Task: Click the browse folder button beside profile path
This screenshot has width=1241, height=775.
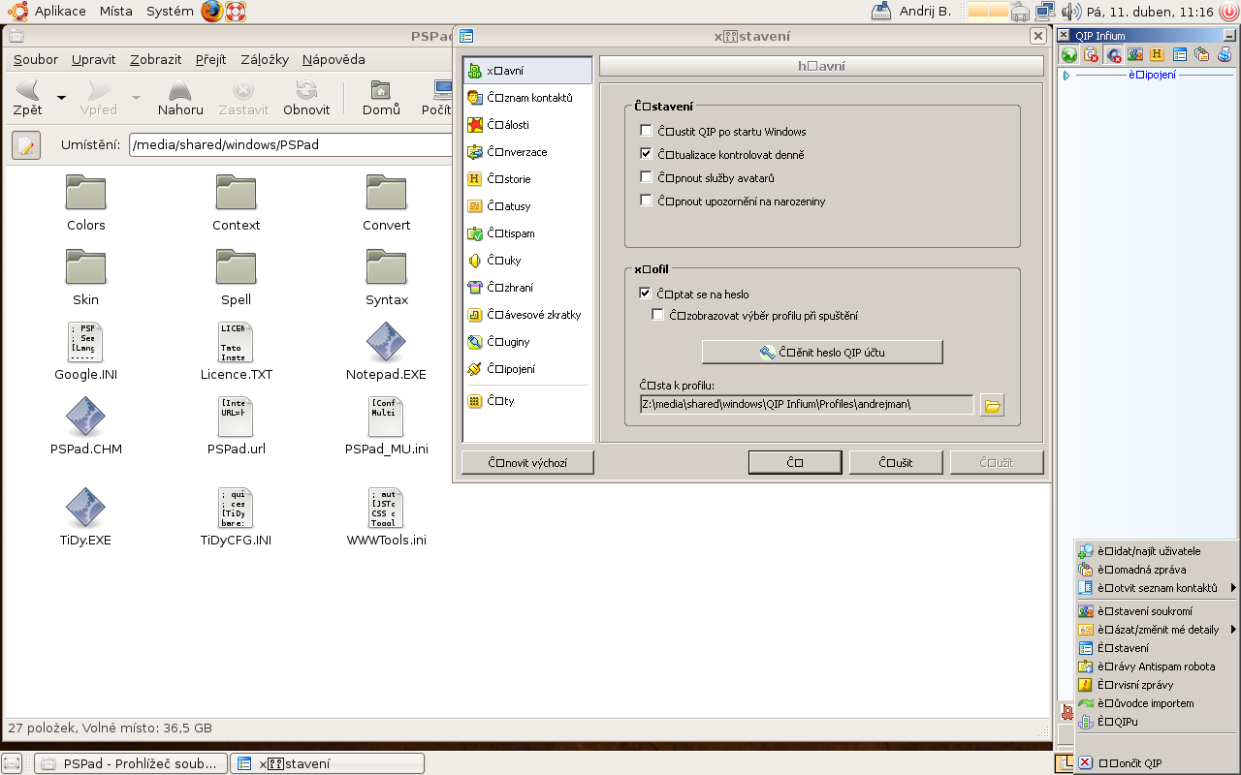Action: point(992,405)
